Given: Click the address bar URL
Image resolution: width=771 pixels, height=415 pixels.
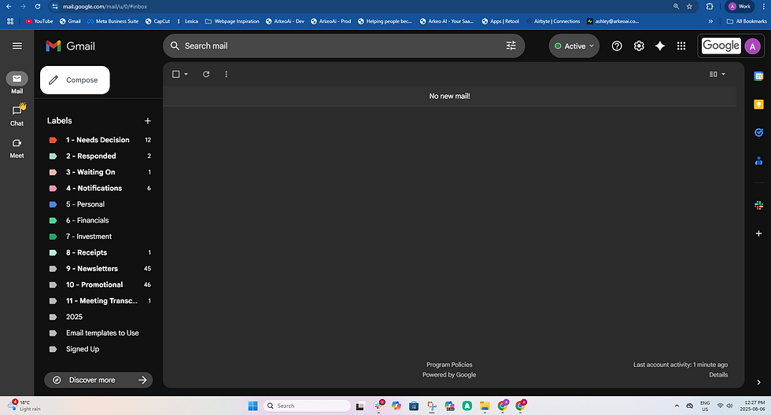Looking at the screenshot, I should pos(105,6).
